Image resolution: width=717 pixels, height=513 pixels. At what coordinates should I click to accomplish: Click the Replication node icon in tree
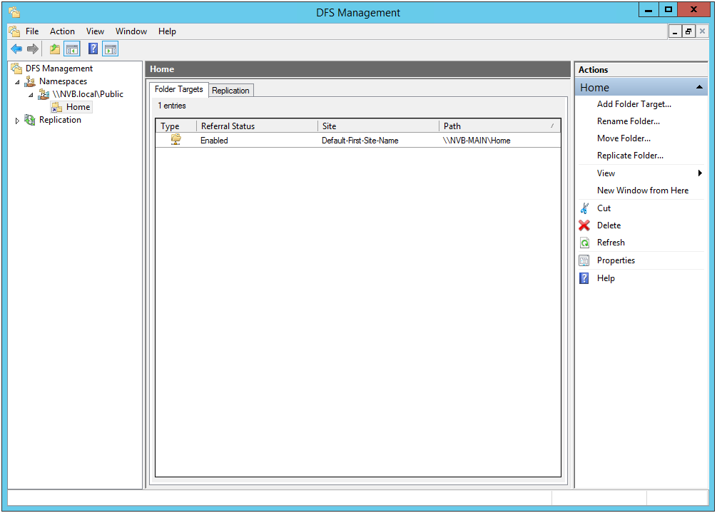[x=30, y=120]
